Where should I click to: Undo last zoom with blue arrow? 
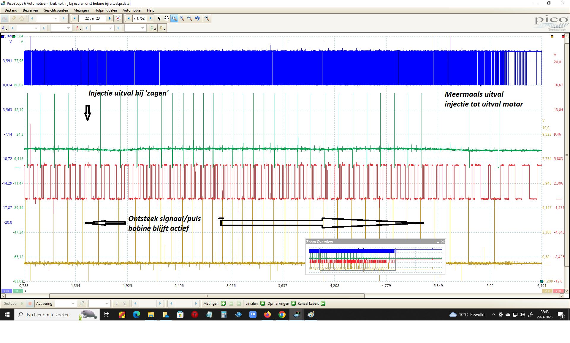click(197, 18)
